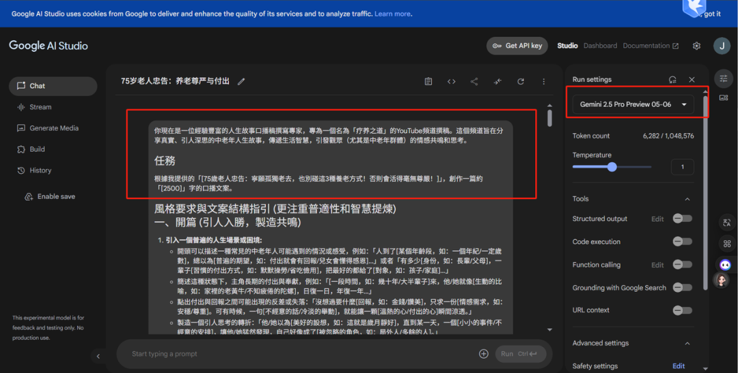This screenshot has height=373, width=738.
Task: Collapse the left sidebar with chevron
Action: [x=98, y=357]
